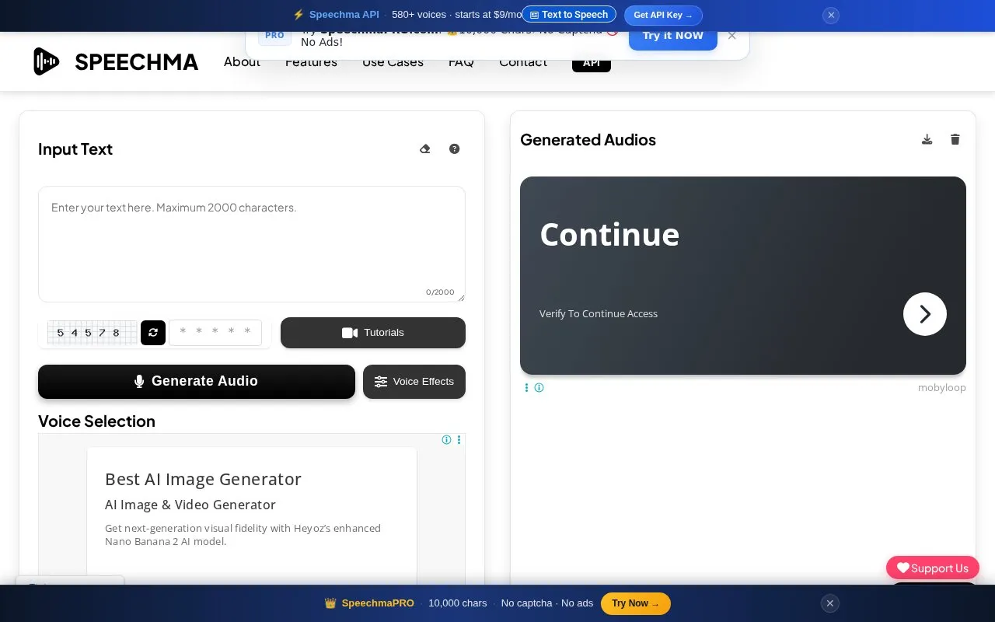995x622 pixels.
Task: Open the Contact nav link
Action: tap(523, 62)
